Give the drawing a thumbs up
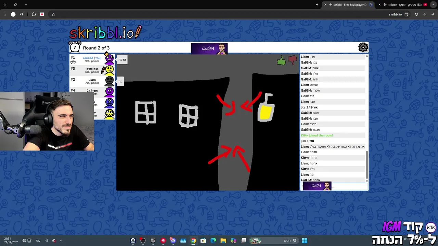438x246 pixels. 281,61
